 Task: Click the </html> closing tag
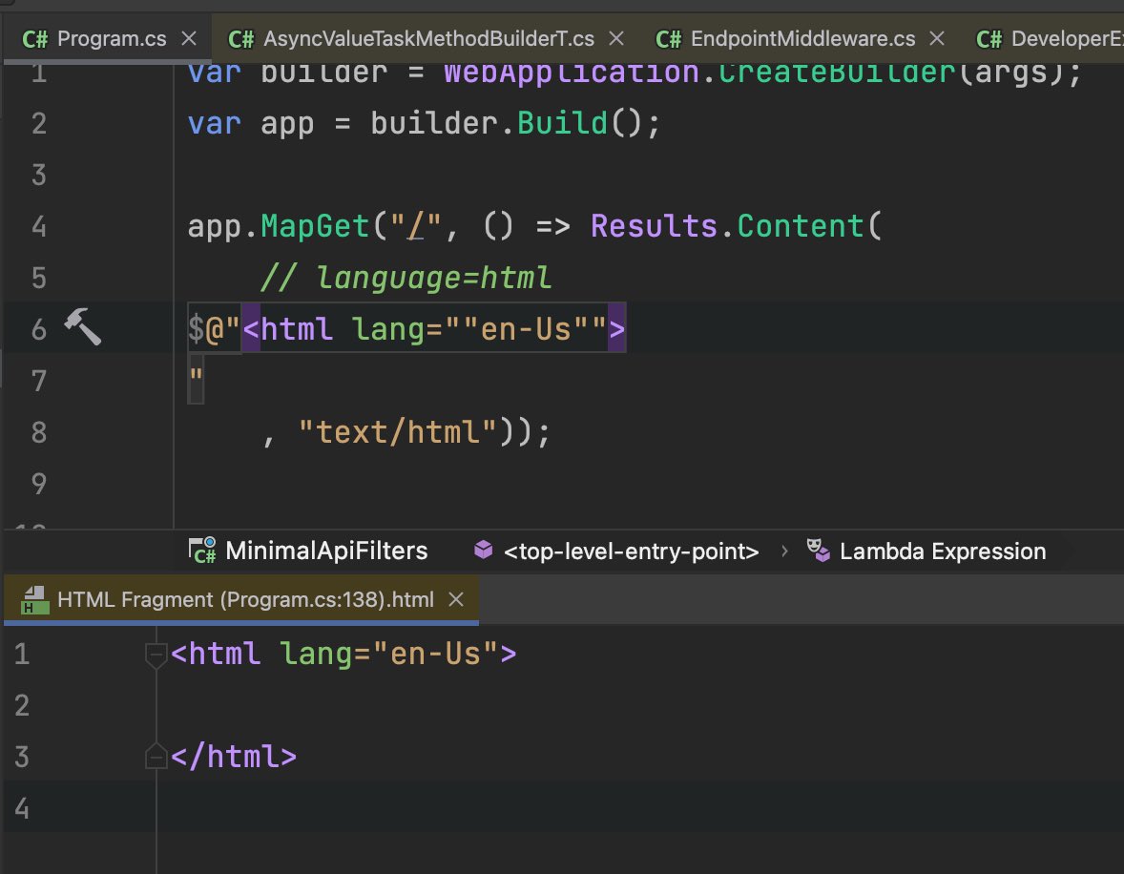coord(234,757)
